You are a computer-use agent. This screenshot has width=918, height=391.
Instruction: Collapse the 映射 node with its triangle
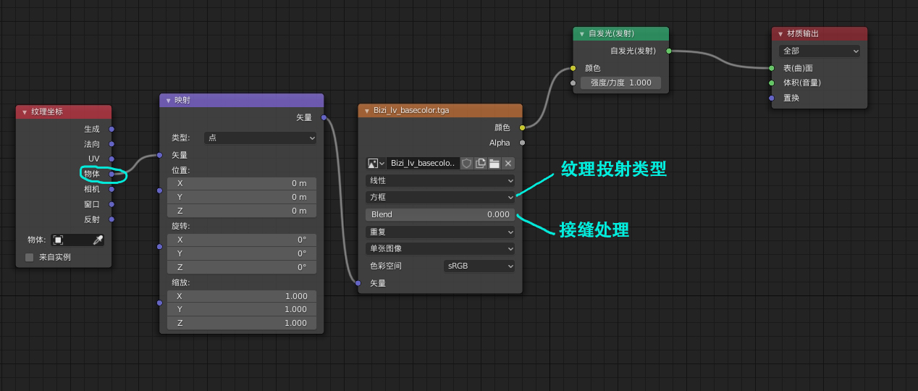click(168, 101)
